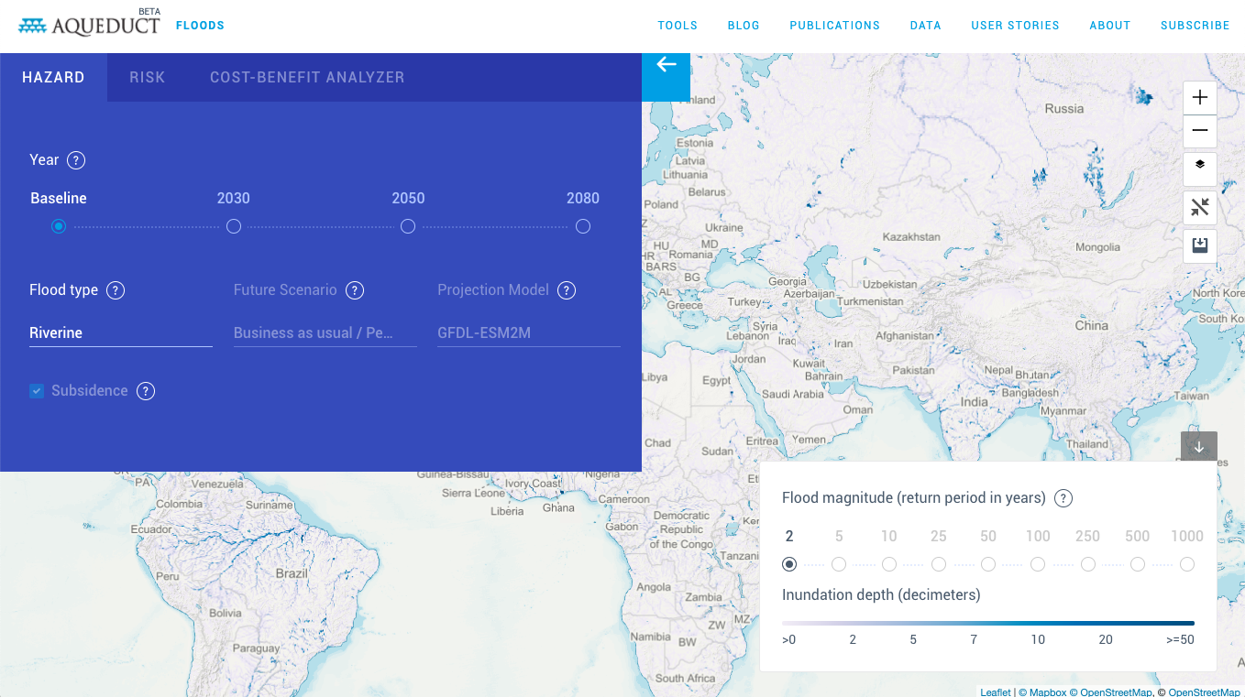The width and height of the screenshot is (1245, 697).
Task: Go to the Data page
Action: (926, 26)
